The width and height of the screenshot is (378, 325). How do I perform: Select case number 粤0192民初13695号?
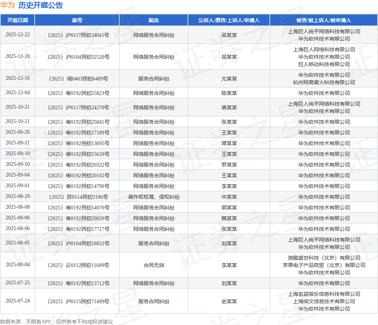click(x=79, y=143)
